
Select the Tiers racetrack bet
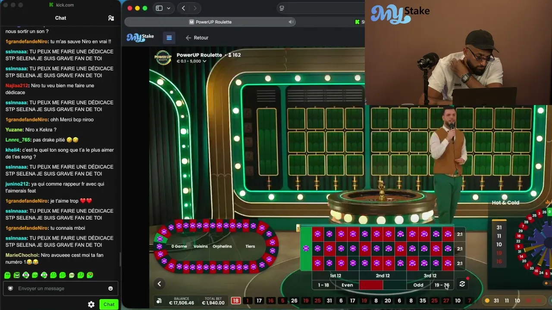(250, 246)
